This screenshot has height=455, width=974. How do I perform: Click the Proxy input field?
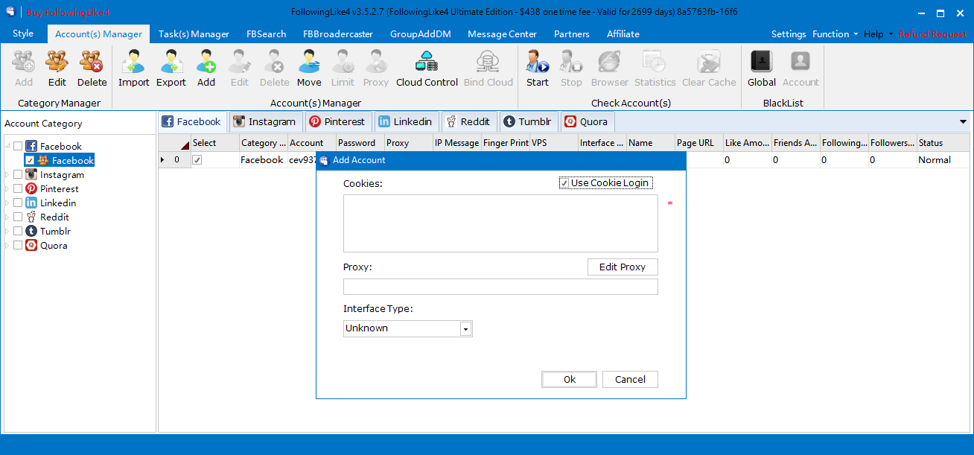(500, 287)
